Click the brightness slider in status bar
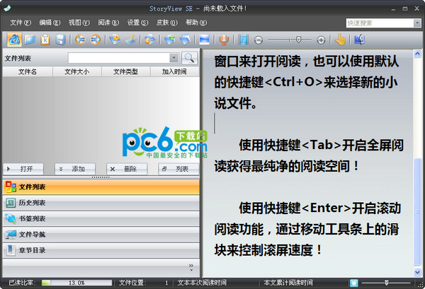 pyautogui.click(x=387, y=283)
